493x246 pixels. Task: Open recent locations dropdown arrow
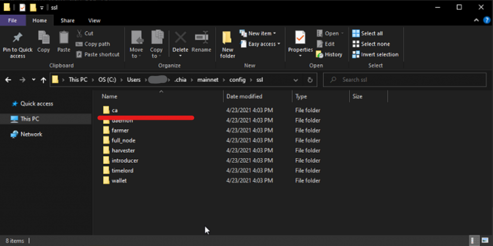click(34, 80)
